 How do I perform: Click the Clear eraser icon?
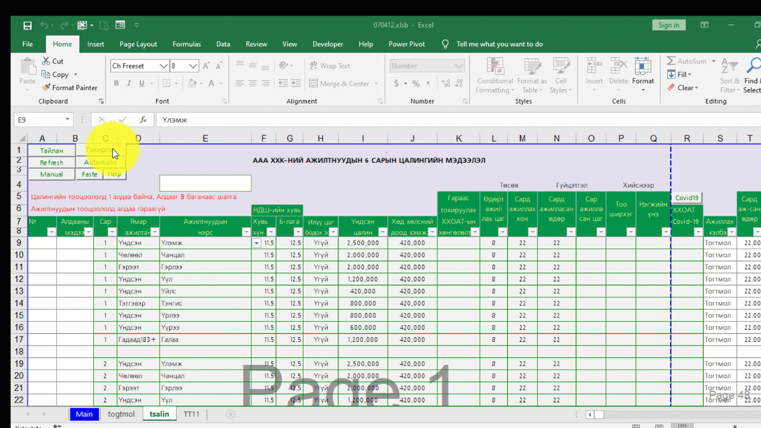672,87
